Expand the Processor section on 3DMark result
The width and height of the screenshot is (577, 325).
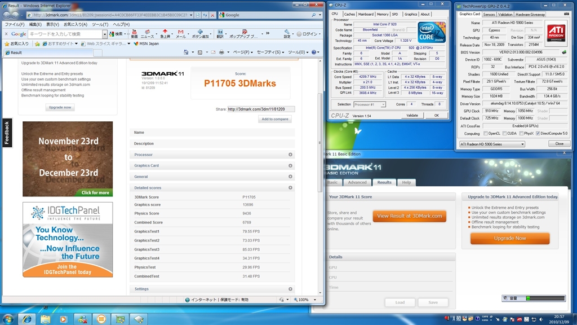290,155
